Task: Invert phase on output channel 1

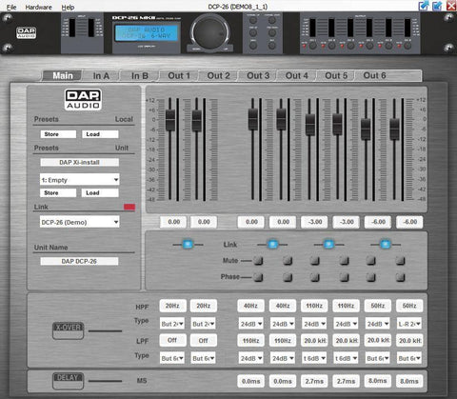Action: 258,277
